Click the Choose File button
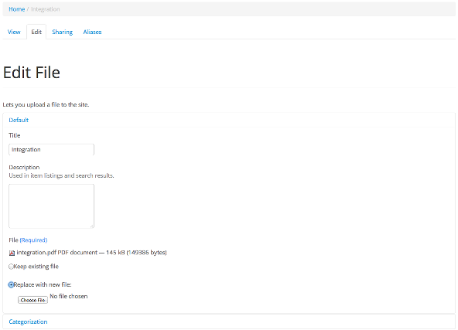Viewport: 458px width, 330px height. [32, 300]
